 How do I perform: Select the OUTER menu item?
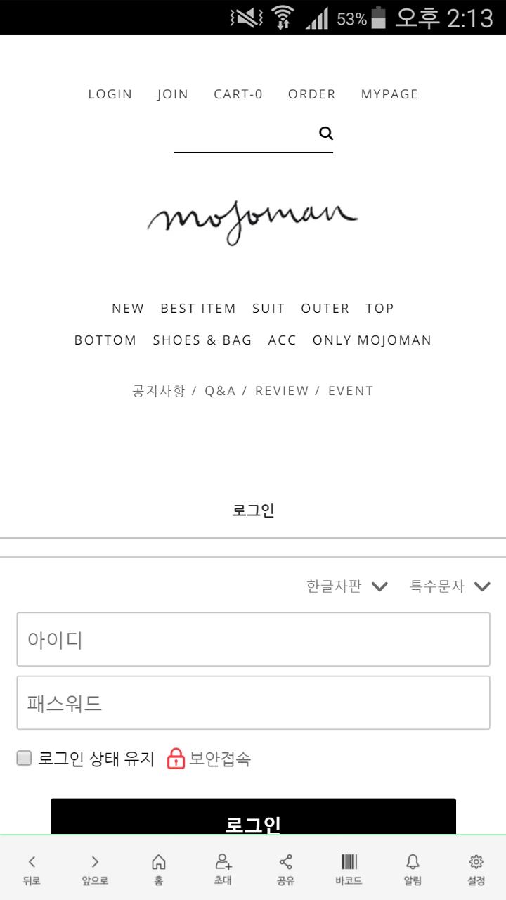click(325, 309)
